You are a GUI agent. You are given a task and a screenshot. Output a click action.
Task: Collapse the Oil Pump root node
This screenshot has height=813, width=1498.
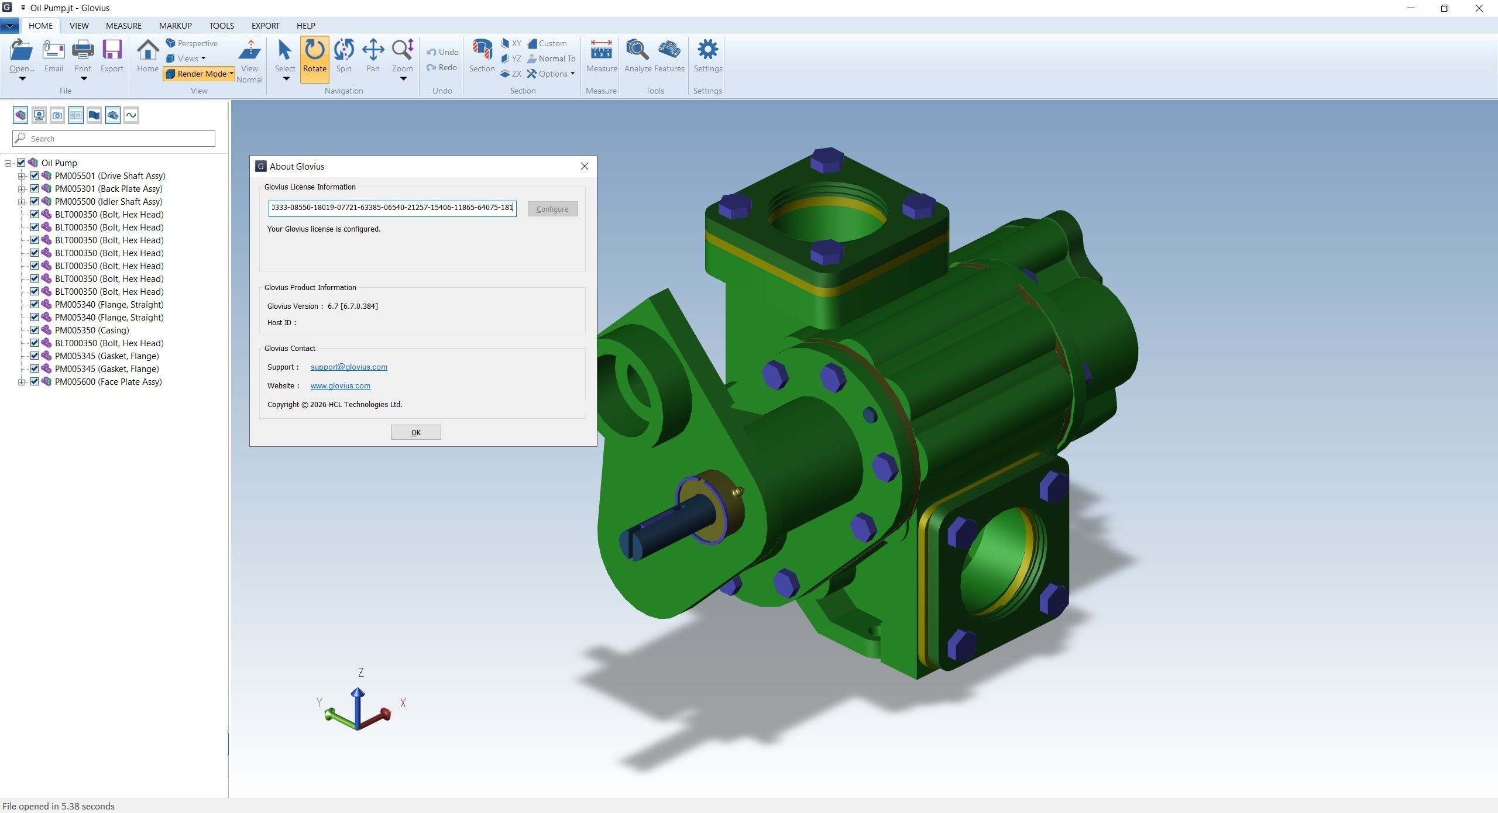tap(8, 163)
